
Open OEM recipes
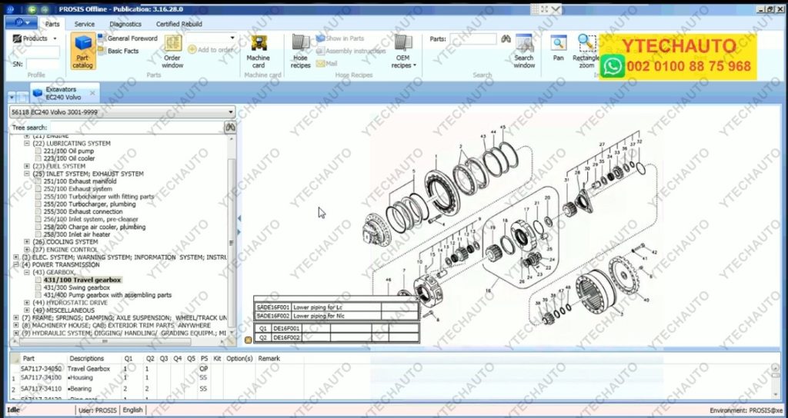(403, 51)
